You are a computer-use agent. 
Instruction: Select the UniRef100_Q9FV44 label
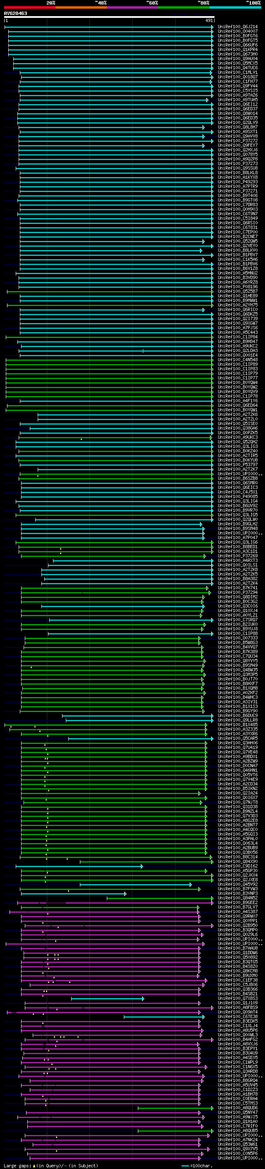[238, 86]
